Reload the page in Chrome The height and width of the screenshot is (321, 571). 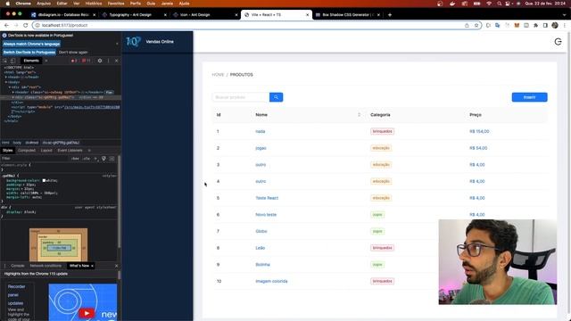(25, 25)
